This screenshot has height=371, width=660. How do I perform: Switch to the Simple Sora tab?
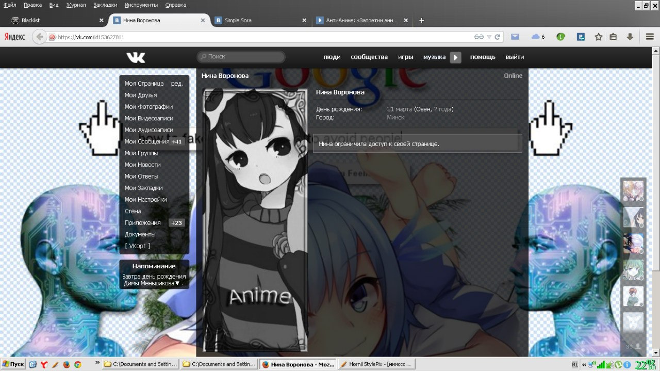click(260, 21)
